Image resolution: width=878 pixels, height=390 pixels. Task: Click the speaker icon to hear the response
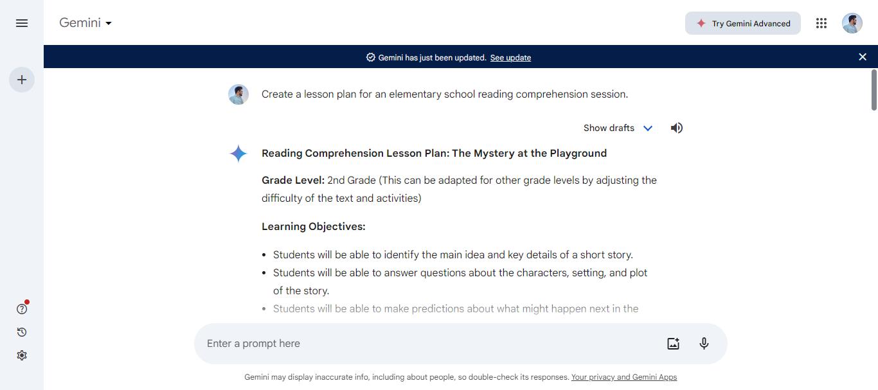pyautogui.click(x=676, y=127)
